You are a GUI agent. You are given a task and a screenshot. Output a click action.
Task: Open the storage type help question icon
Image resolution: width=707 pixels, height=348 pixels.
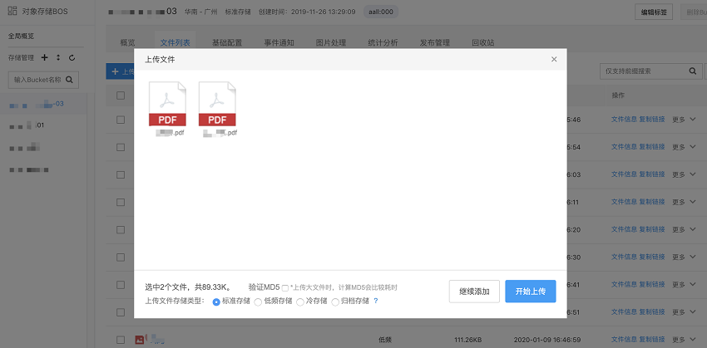pos(376,301)
